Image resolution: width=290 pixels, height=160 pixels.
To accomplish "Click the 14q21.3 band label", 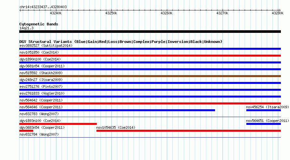I will pos(26,28).
